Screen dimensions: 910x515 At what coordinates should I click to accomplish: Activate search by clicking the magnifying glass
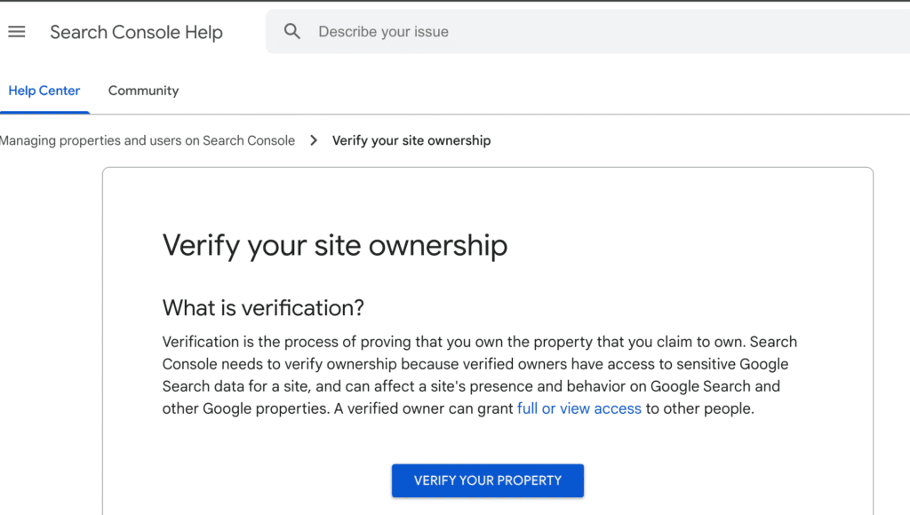292,31
